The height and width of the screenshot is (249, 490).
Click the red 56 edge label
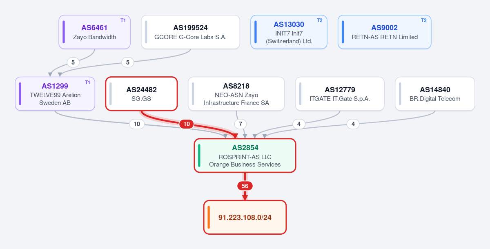(x=245, y=186)
